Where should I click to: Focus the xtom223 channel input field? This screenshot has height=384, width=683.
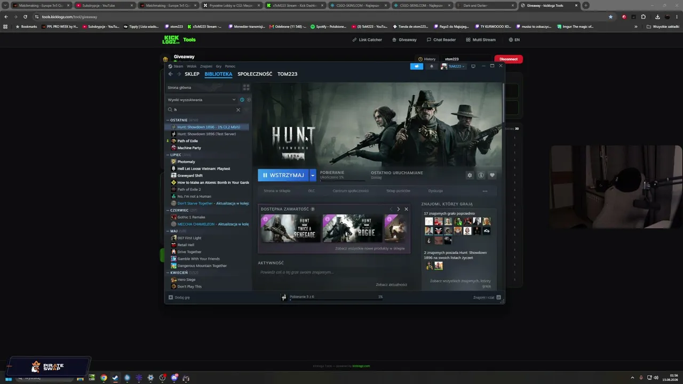pyautogui.click(x=466, y=59)
